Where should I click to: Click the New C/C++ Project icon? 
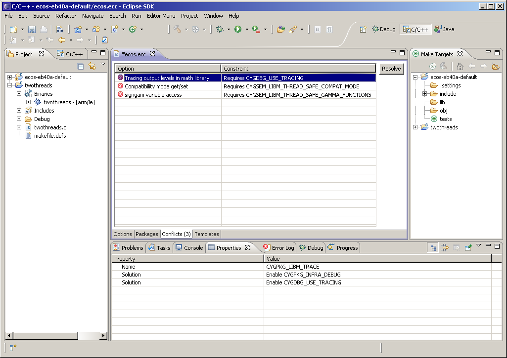[x=78, y=29]
